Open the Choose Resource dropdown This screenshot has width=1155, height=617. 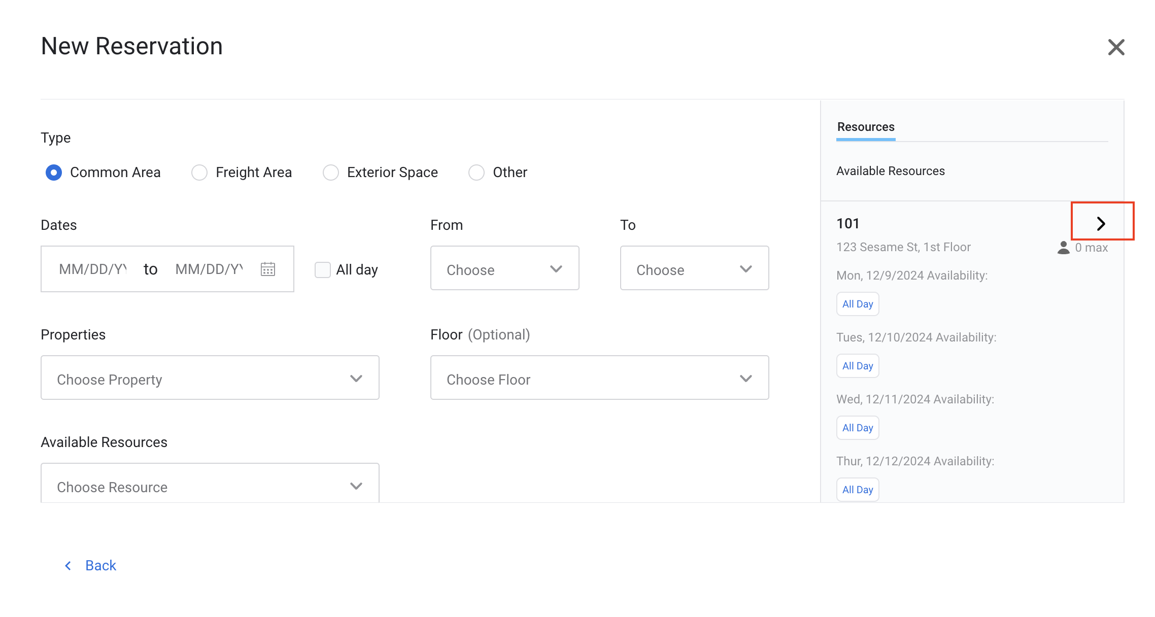pos(210,485)
